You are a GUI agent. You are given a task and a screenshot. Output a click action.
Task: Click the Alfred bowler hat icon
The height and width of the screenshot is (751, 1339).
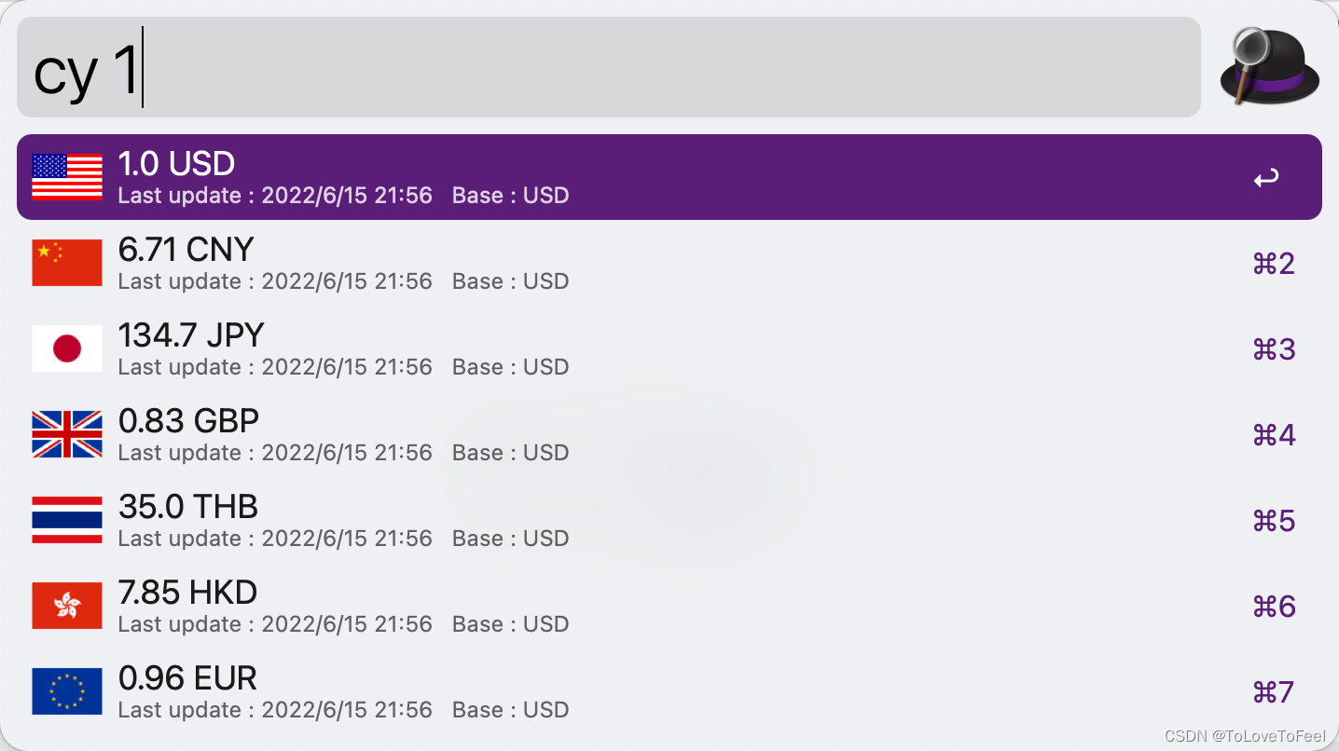coord(1270,67)
